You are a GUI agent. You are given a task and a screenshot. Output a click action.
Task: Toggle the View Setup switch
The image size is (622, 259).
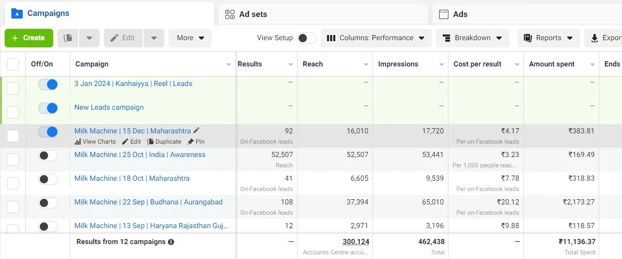point(306,38)
